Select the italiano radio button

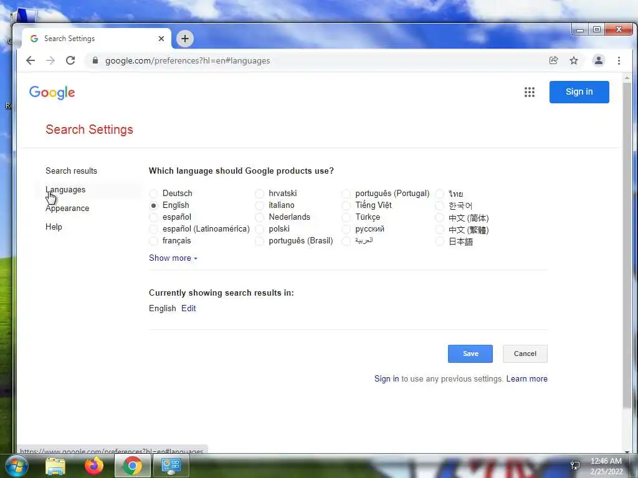point(260,205)
